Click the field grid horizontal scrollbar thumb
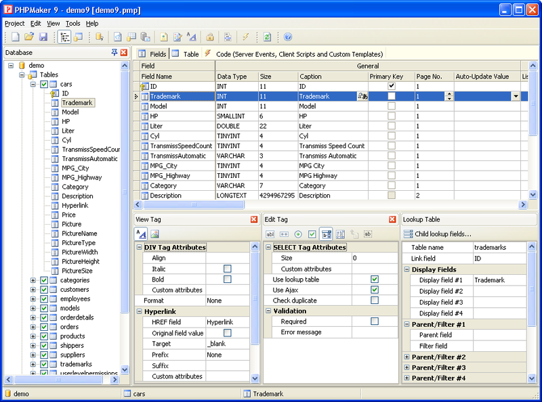Screen dimensions: 542x402 (194, 205)
